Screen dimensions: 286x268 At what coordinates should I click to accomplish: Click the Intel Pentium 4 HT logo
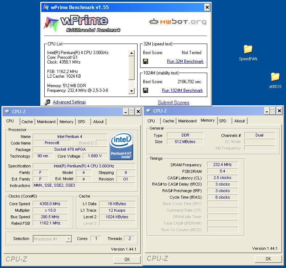point(121,146)
